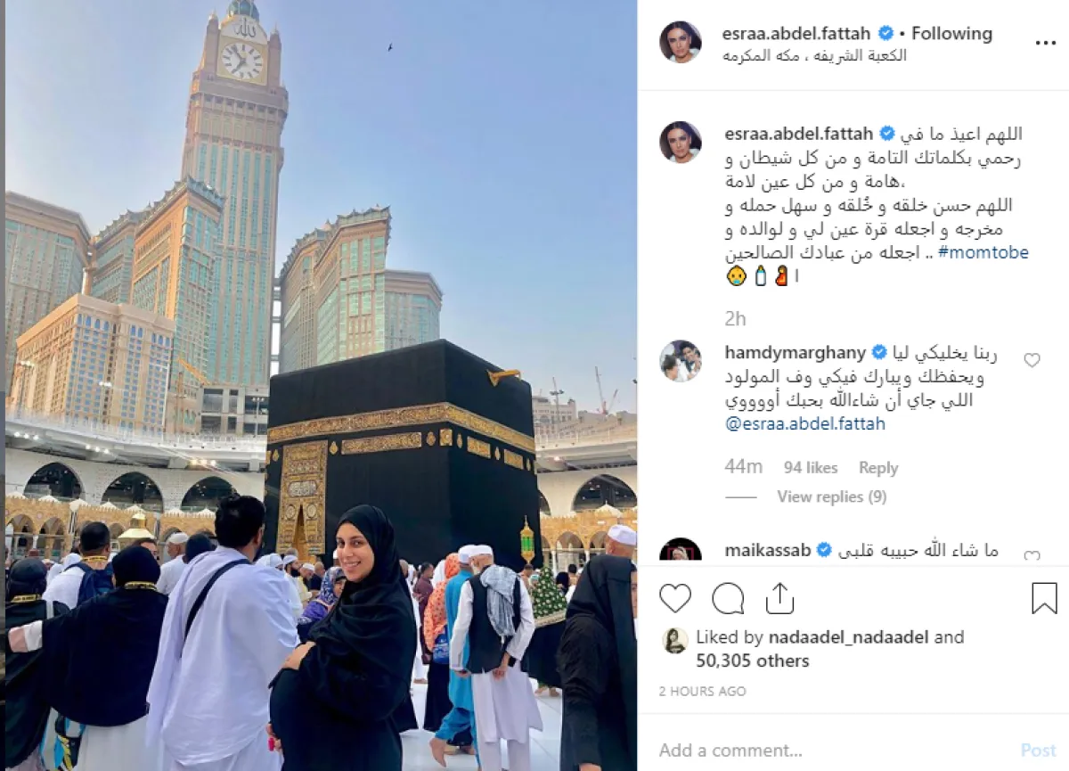Save the post with the bookmark icon

click(1044, 598)
